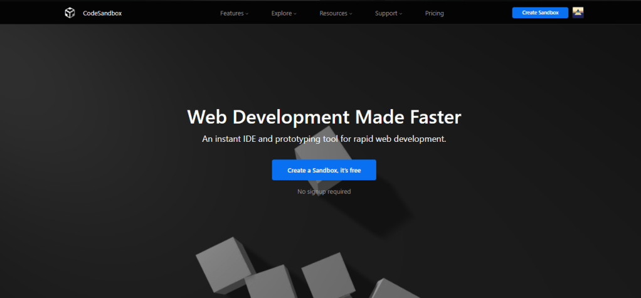Click the instant IDE subtitle text
Screen dimensions: 641x298
coord(324,139)
